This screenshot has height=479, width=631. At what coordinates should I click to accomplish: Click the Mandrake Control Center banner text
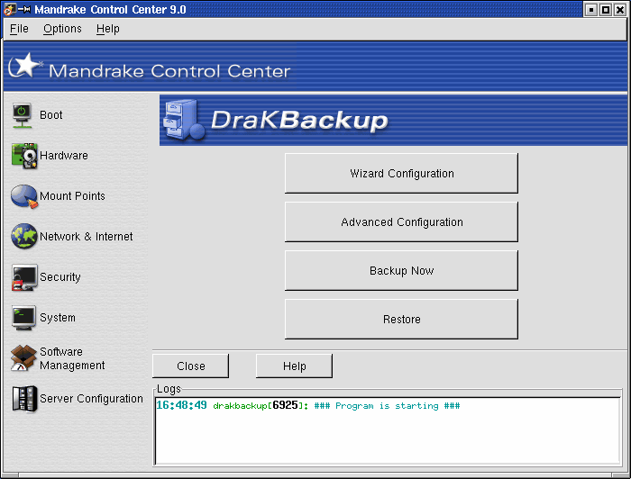coord(169,71)
